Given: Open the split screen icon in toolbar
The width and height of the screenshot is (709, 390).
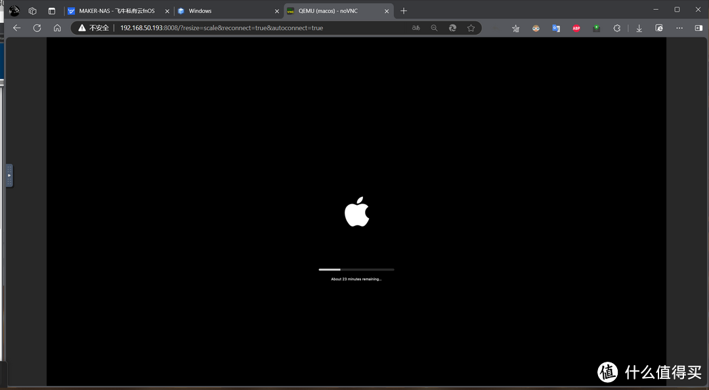Looking at the screenshot, I should [698, 28].
